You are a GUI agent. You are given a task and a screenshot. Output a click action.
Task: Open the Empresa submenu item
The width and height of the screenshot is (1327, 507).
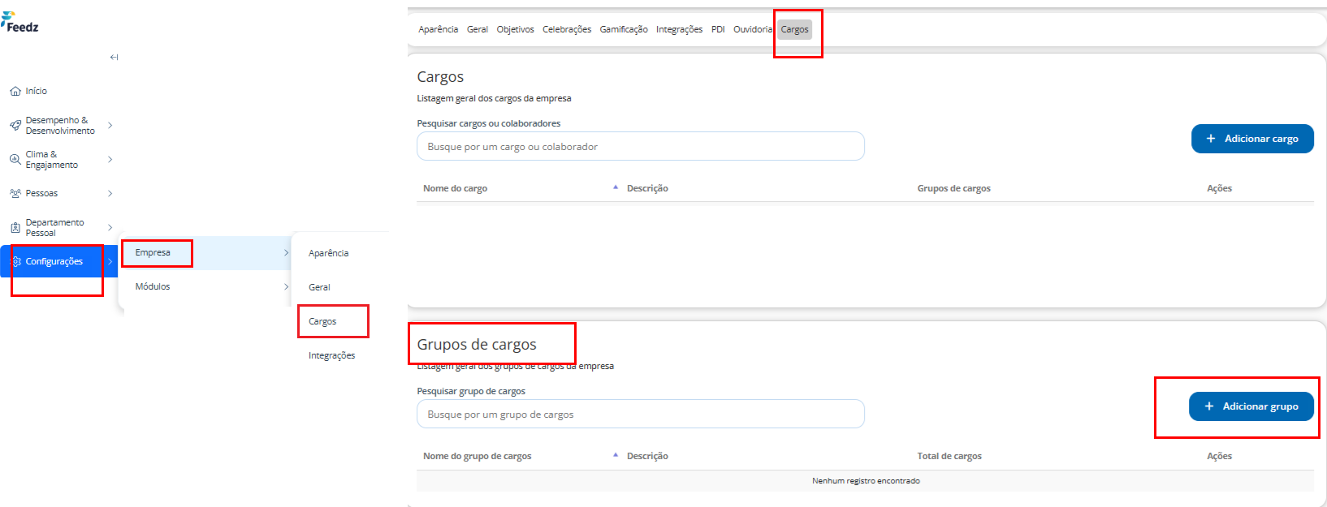pyautogui.click(x=153, y=252)
